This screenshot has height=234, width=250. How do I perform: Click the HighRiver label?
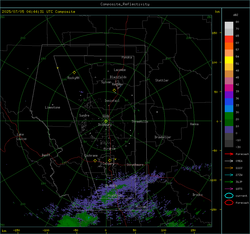[115, 195]
